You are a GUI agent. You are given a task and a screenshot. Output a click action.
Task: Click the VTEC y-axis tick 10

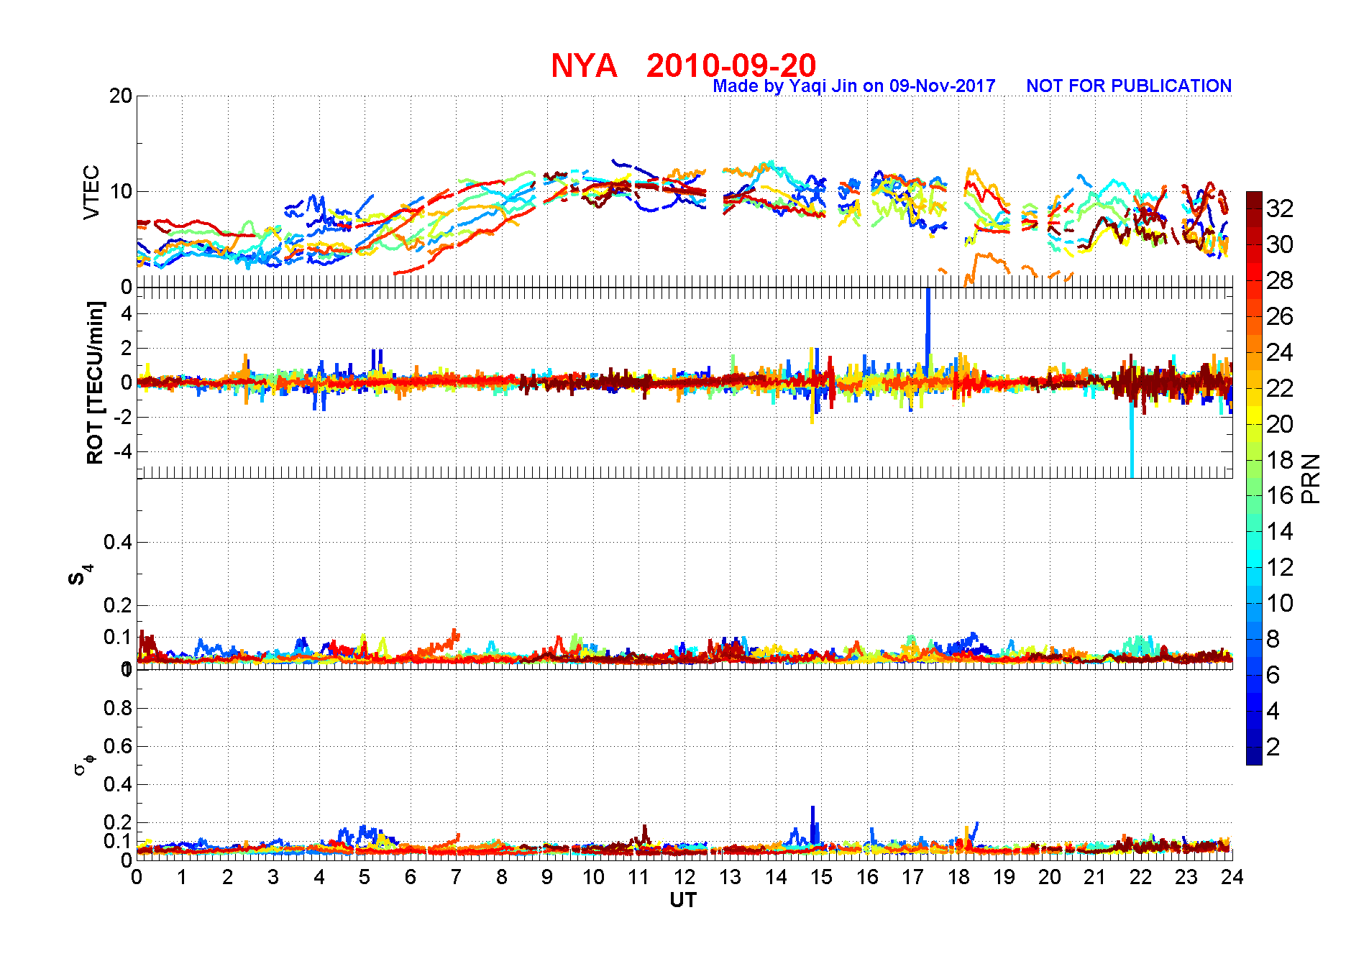(121, 191)
